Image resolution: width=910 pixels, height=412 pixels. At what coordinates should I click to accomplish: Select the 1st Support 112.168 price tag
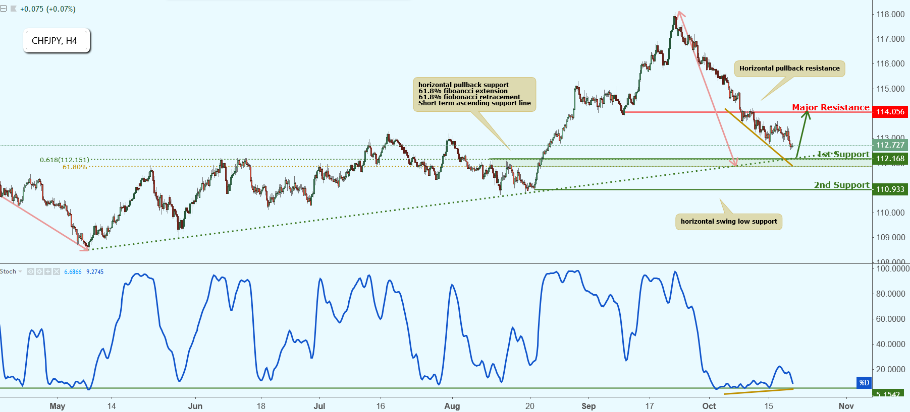(x=890, y=159)
